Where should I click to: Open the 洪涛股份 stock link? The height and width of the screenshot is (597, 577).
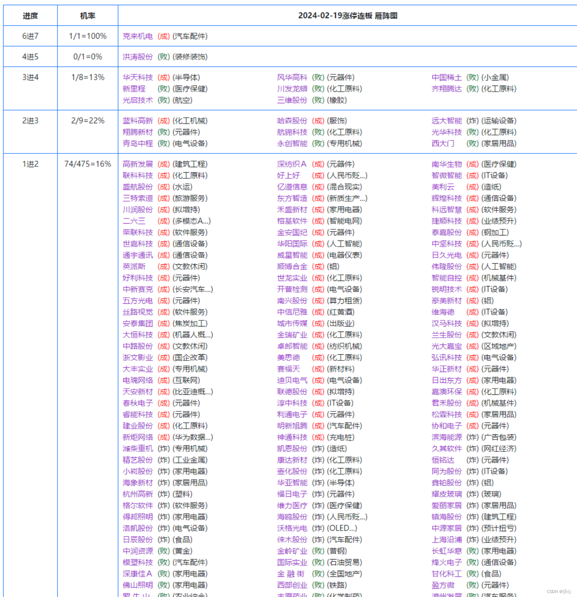pyautogui.click(x=137, y=57)
